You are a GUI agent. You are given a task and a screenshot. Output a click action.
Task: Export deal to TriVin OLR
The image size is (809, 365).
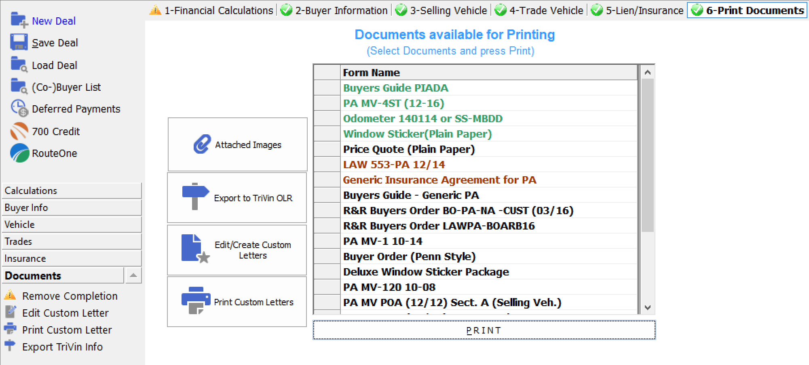coord(237,198)
